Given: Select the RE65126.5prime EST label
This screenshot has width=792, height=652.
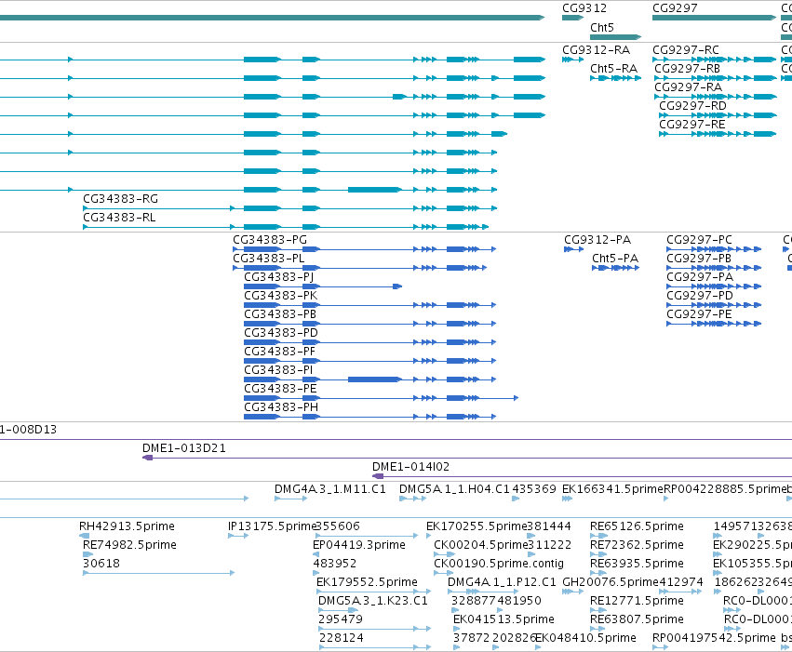Looking at the screenshot, I should click(637, 526).
